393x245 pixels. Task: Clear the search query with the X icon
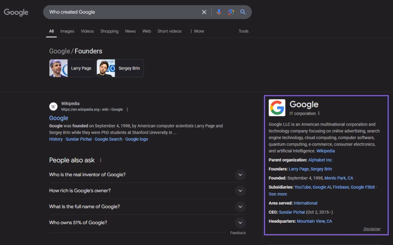click(204, 12)
